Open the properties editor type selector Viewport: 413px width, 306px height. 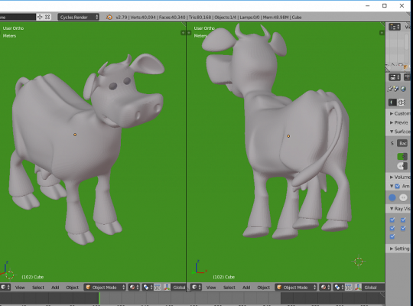[395, 77]
